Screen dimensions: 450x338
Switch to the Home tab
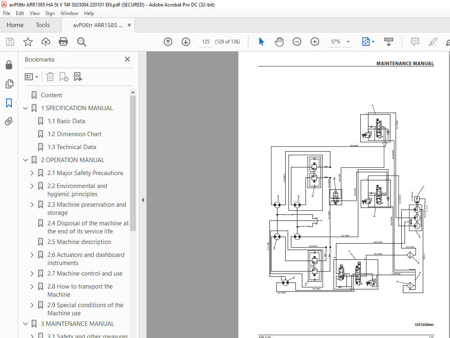15,25
